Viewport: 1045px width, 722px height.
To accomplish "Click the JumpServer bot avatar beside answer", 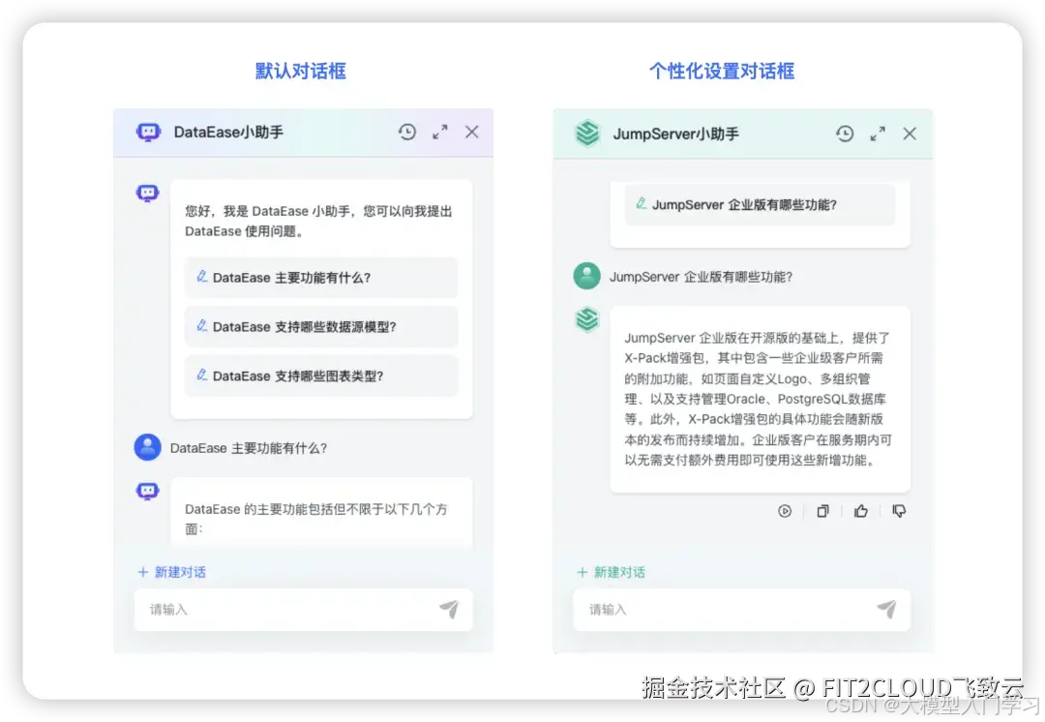I will pos(587,319).
